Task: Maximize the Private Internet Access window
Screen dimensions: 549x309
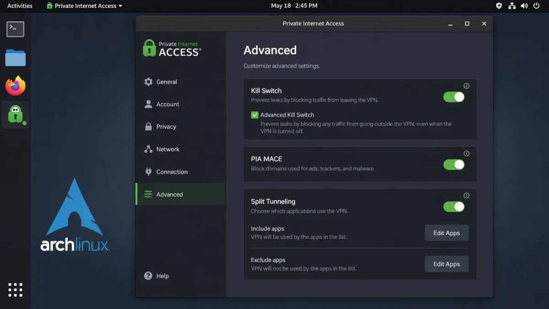Action: tap(467, 23)
